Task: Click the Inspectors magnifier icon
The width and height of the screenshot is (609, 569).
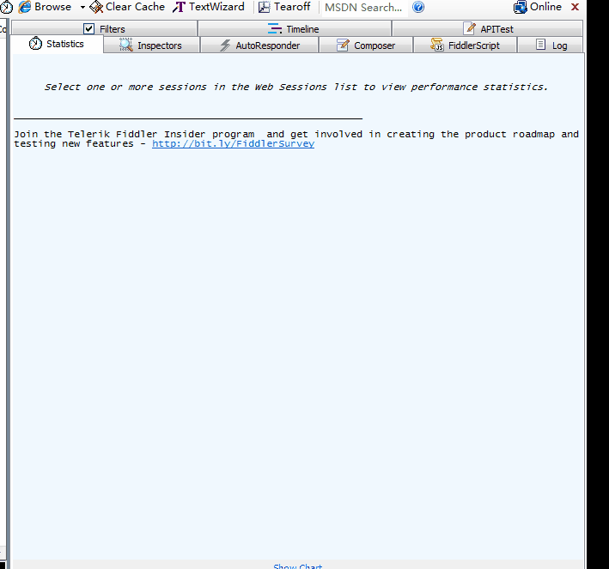Action: (x=126, y=45)
